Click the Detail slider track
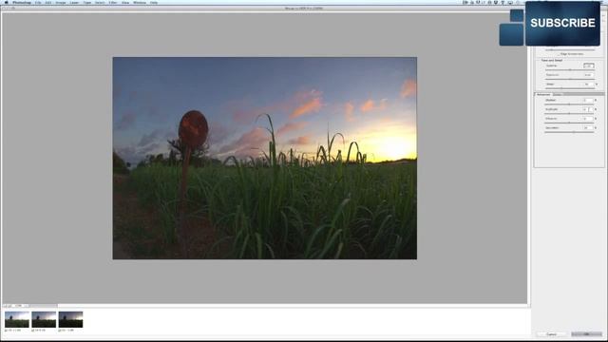 tap(570, 88)
